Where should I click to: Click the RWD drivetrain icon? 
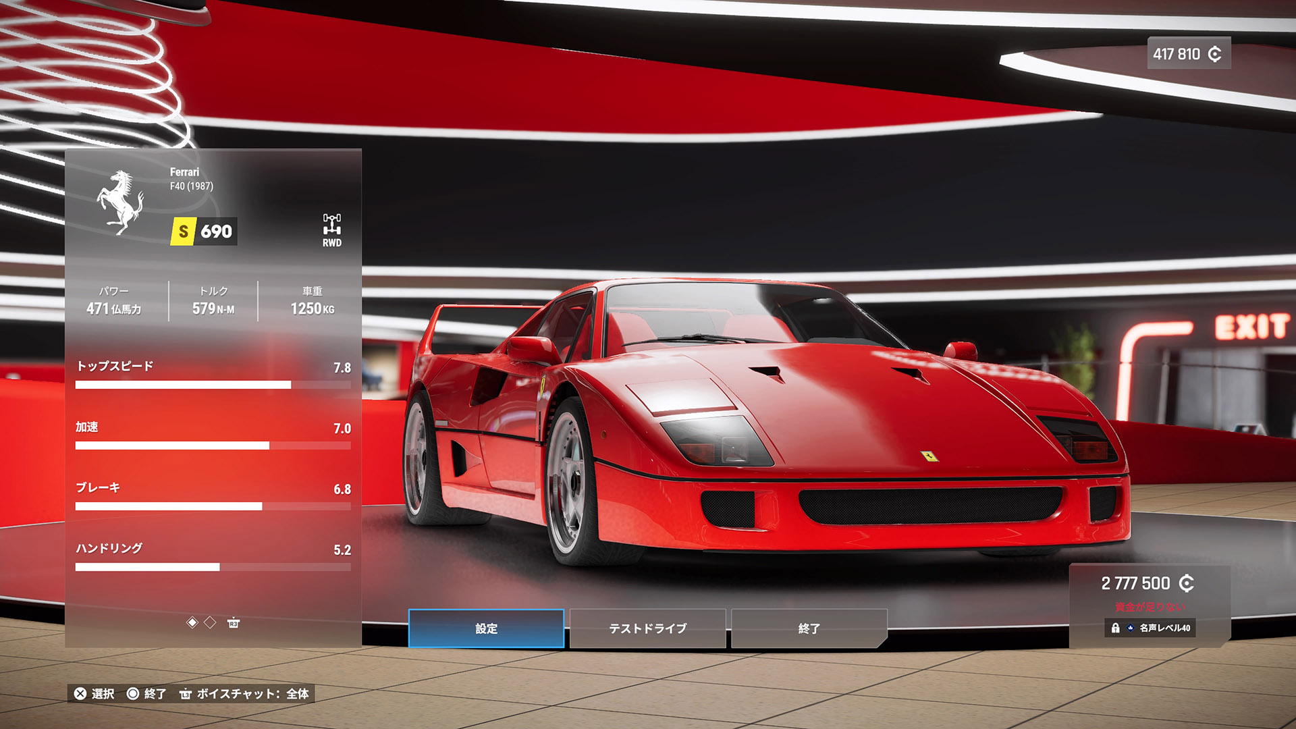coord(331,225)
